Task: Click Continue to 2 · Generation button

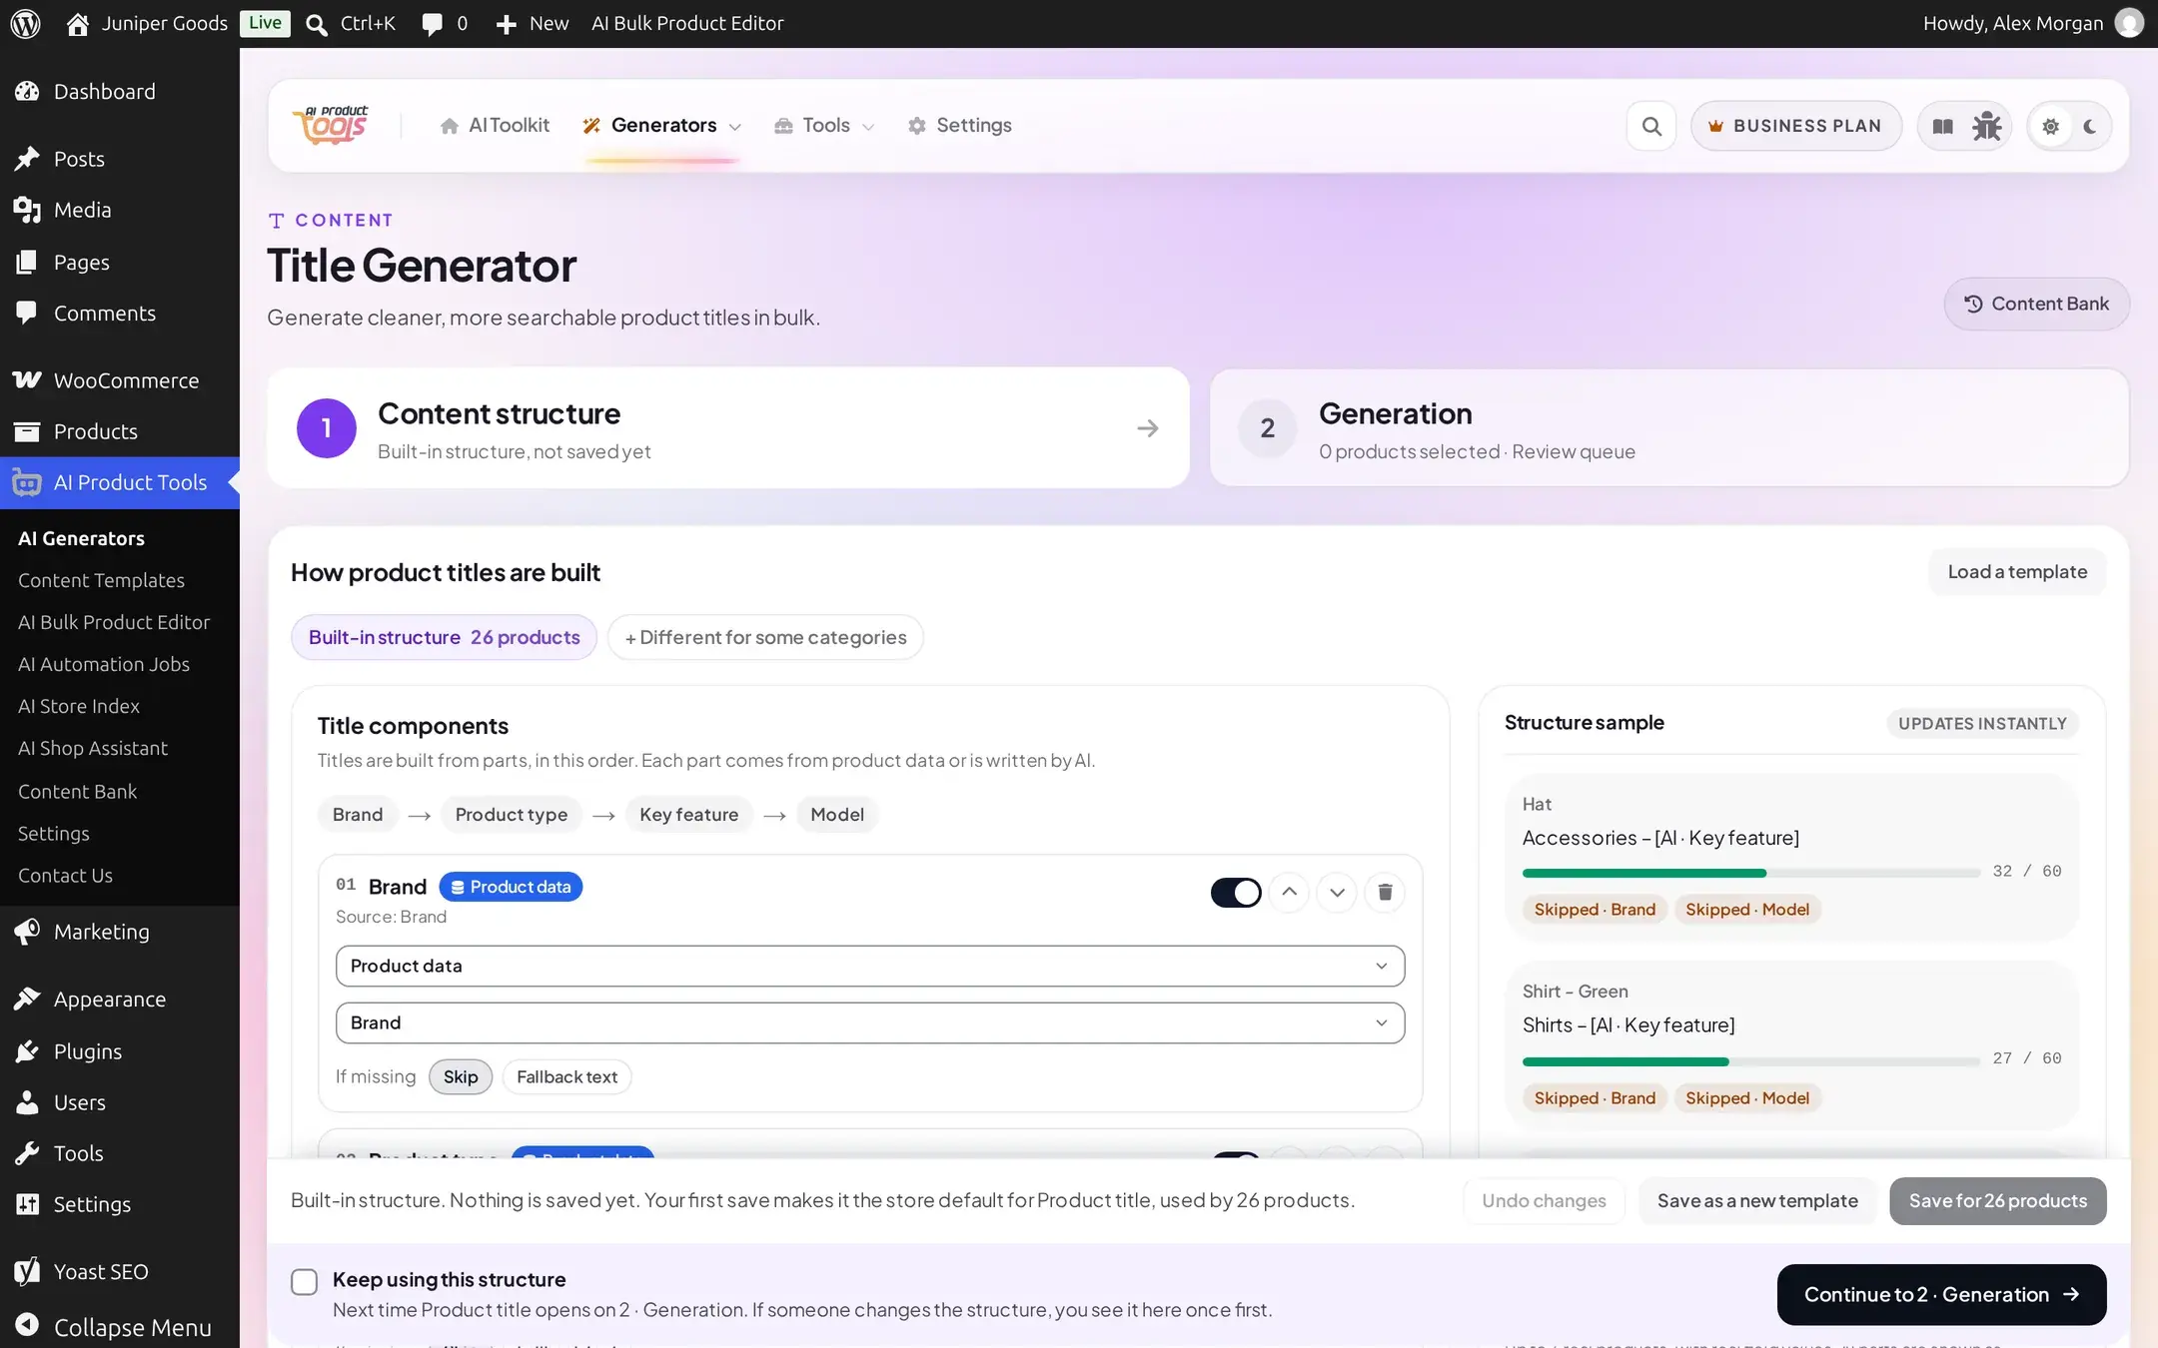Action: (1941, 1295)
